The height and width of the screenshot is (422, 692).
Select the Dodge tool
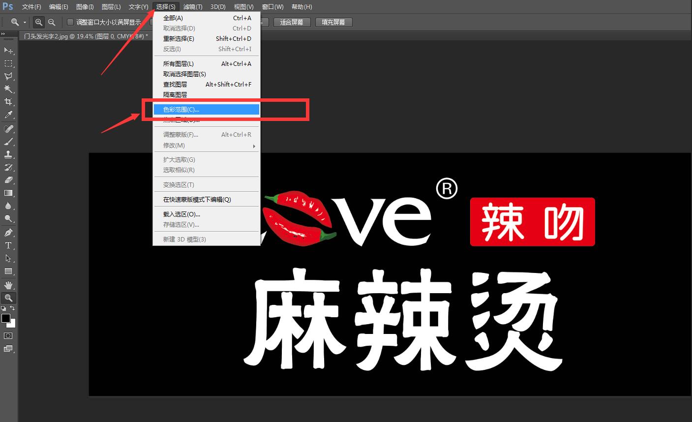click(8, 218)
